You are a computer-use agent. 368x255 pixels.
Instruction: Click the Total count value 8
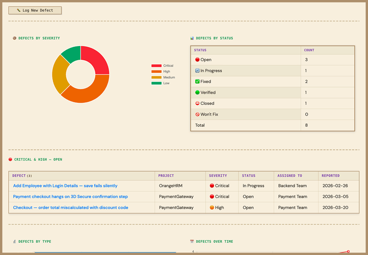tap(306, 125)
